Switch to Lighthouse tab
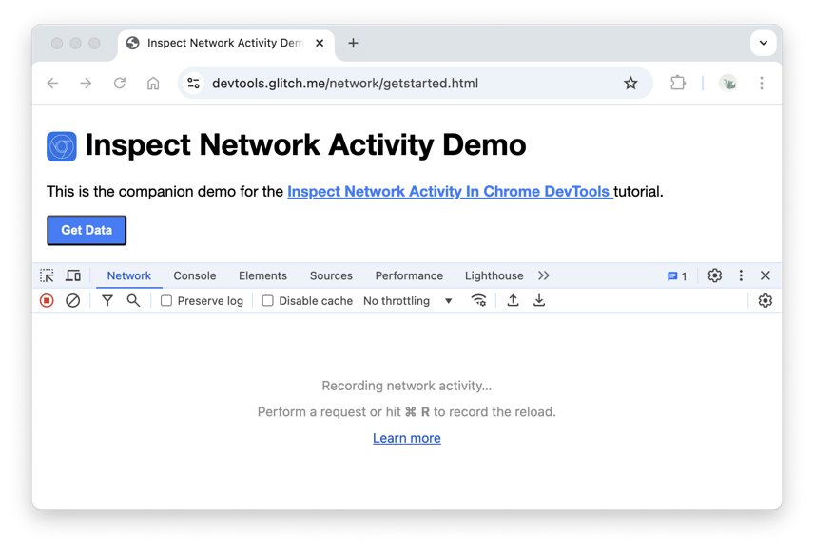814x549 pixels. (494, 275)
